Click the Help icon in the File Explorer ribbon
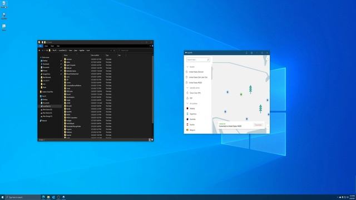356x200 pixels. tap(152, 46)
